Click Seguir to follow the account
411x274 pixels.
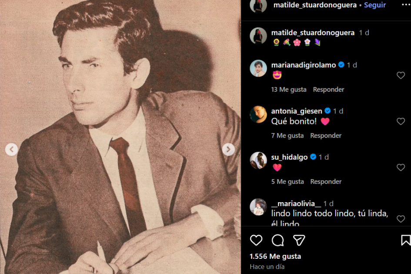pos(375,5)
